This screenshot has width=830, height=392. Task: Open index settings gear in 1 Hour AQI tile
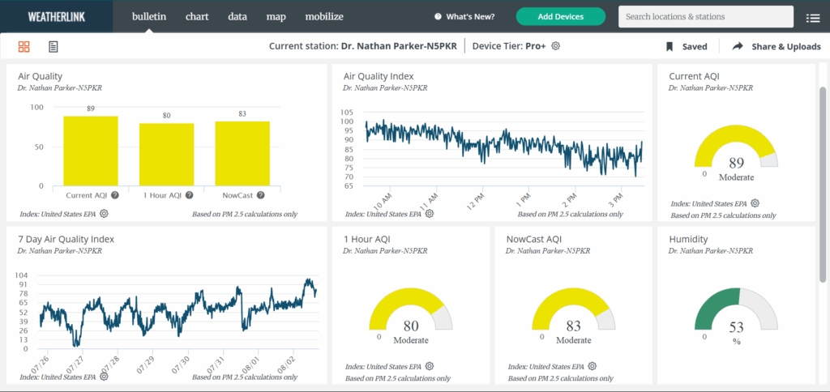tap(430, 366)
